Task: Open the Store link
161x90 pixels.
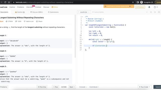Action: tap(55, 7)
